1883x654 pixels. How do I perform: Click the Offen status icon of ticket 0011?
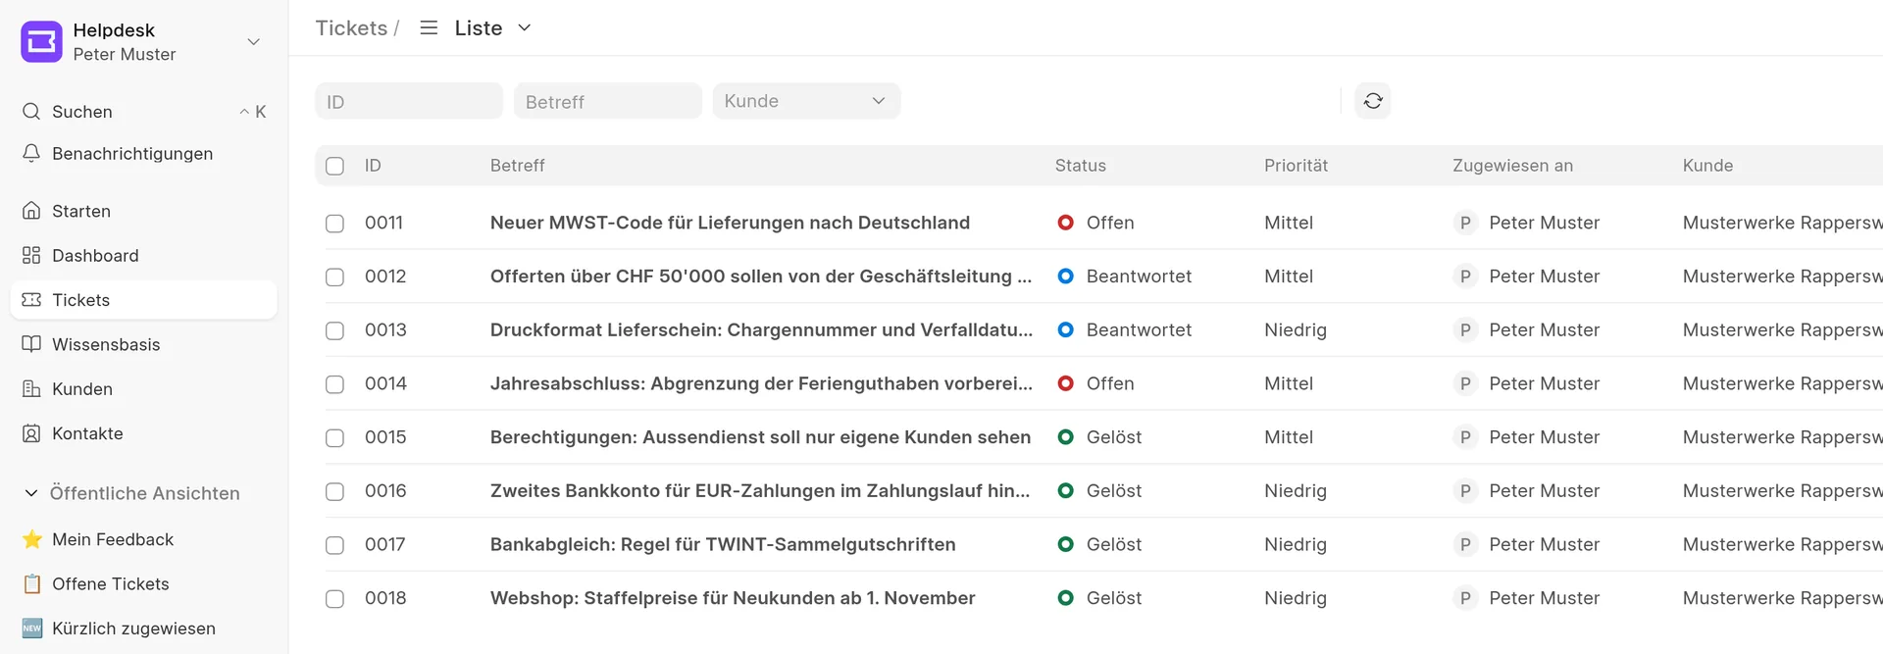1066,223
